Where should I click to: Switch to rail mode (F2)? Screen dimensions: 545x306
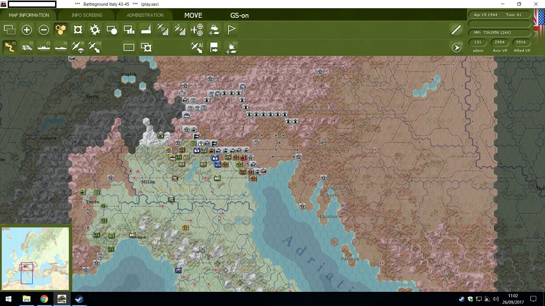pyautogui.click(x=27, y=47)
